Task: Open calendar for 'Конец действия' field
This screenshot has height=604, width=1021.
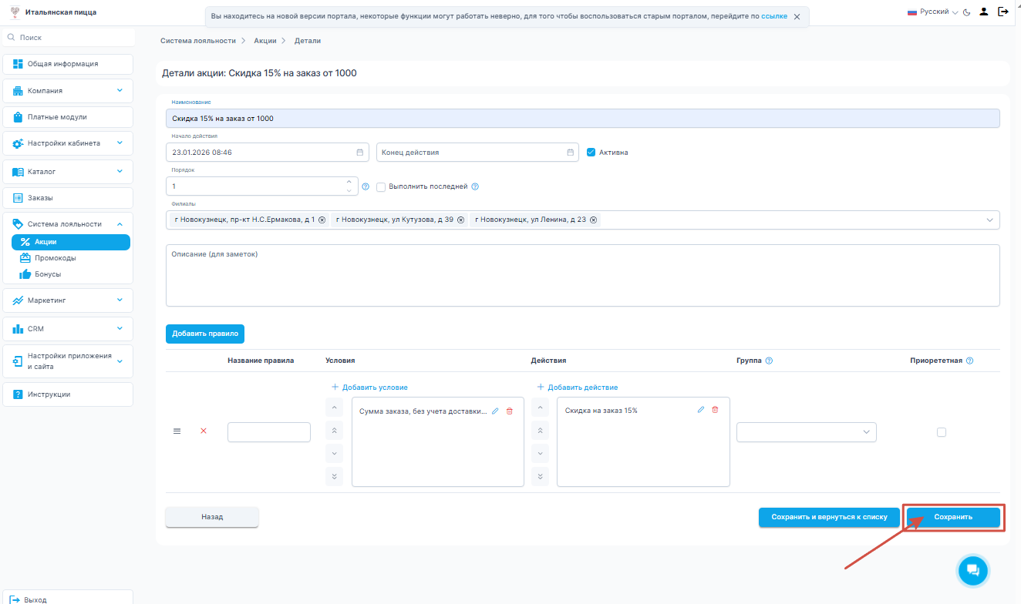Action: [571, 153]
